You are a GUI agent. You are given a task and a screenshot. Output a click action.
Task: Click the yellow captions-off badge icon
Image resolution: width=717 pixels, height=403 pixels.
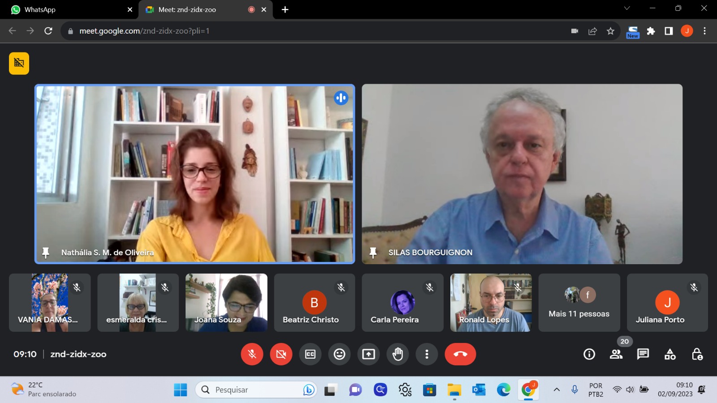click(19, 63)
